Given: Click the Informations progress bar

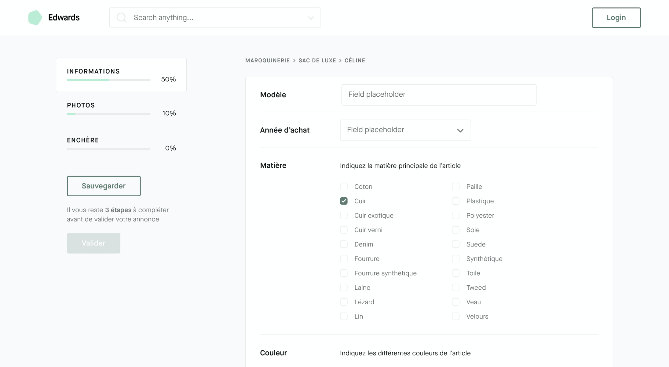Looking at the screenshot, I should coord(108,80).
